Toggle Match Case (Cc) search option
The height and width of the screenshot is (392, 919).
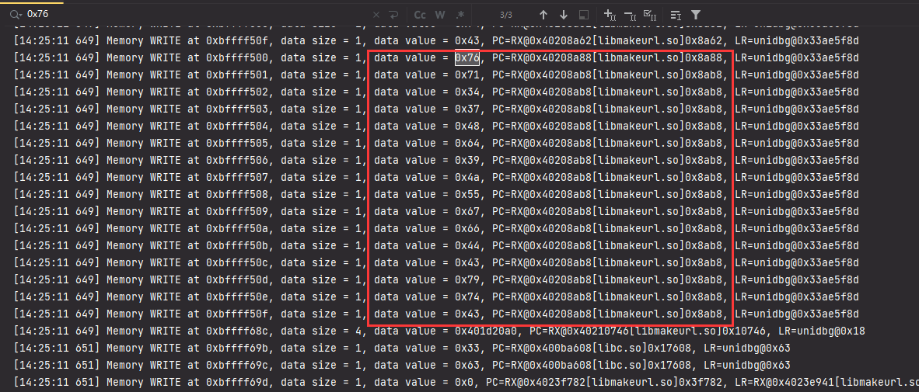(420, 15)
